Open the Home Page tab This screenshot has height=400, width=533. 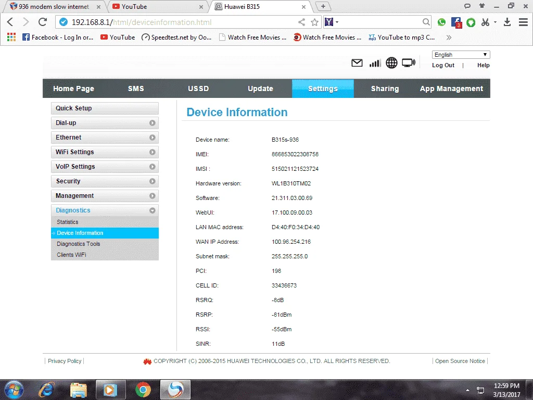tap(73, 89)
